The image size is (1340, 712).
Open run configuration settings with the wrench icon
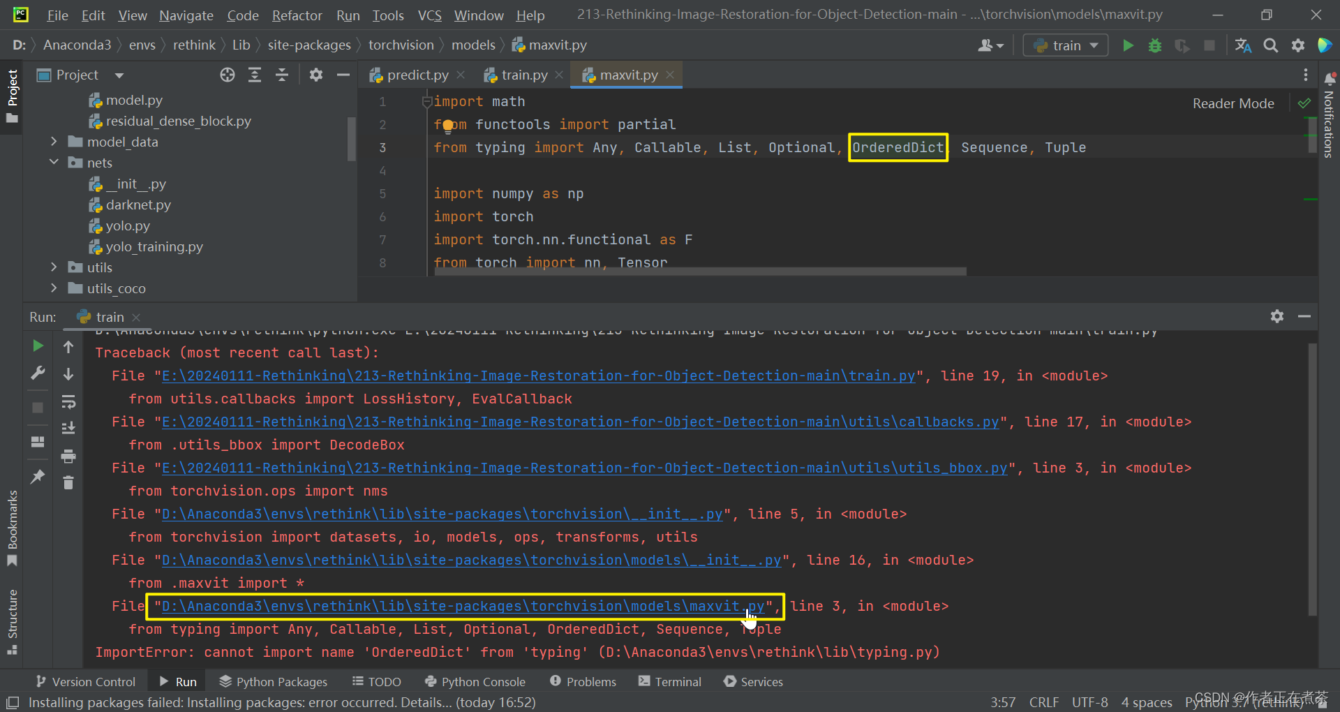pos(37,373)
